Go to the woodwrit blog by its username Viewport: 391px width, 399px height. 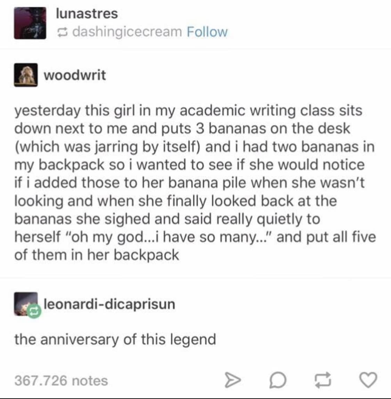point(75,75)
